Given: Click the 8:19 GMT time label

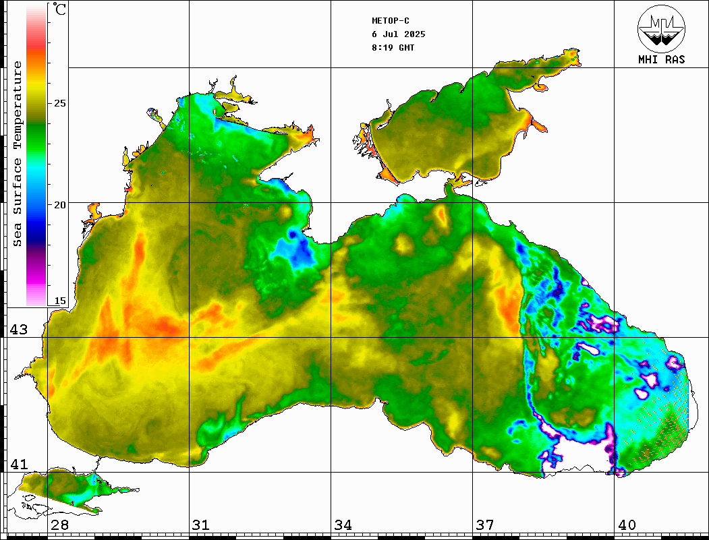Looking at the screenshot, I should pos(393,47).
